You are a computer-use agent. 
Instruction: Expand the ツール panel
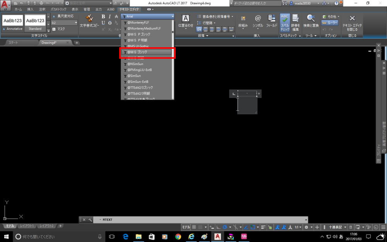coord(311,36)
